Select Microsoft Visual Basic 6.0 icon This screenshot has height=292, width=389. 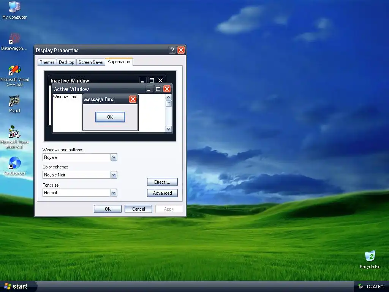click(x=14, y=137)
